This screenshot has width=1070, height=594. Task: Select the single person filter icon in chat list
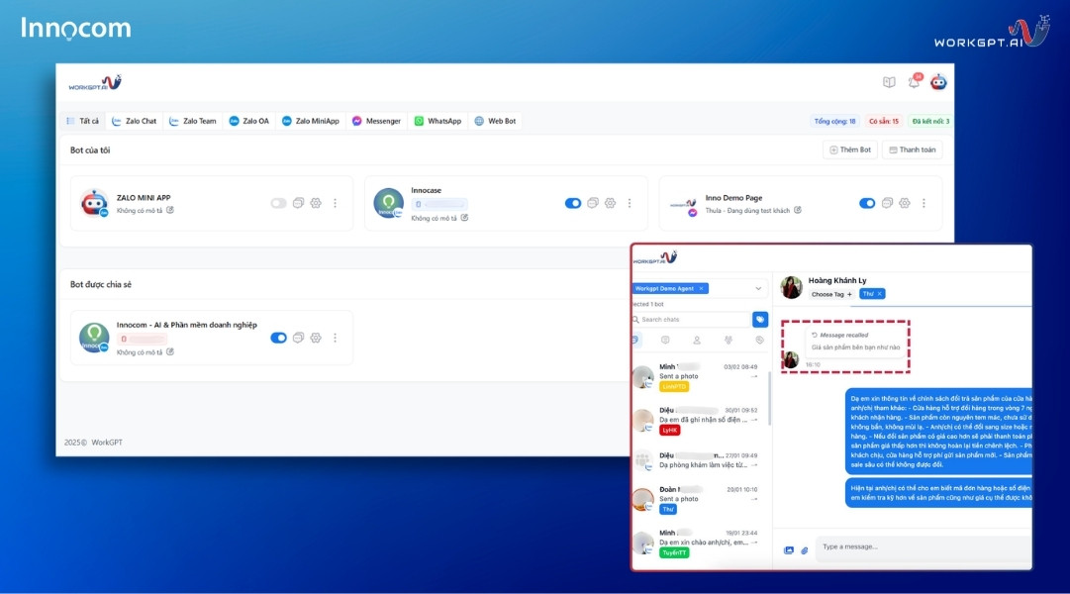click(x=697, y=340)
